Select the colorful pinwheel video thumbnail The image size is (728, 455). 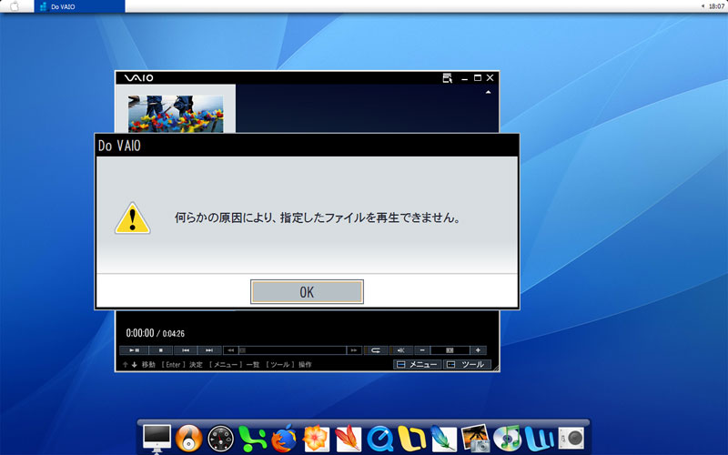(176, 115)
